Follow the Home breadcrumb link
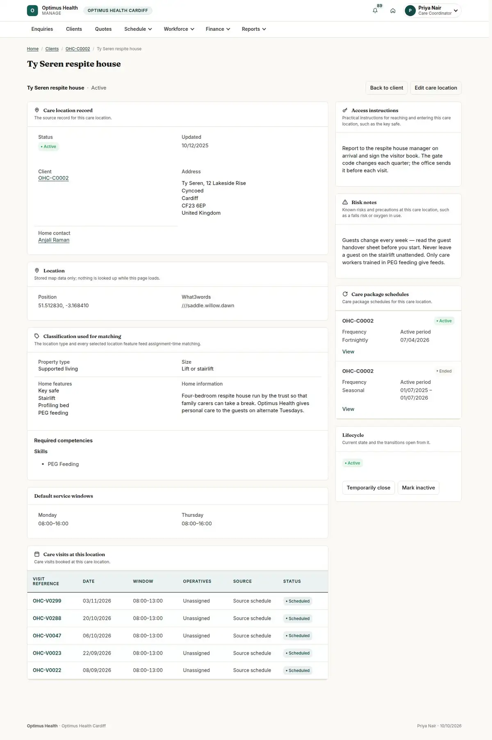This screenshot has height=740, width=492. (x=33, y=49)
